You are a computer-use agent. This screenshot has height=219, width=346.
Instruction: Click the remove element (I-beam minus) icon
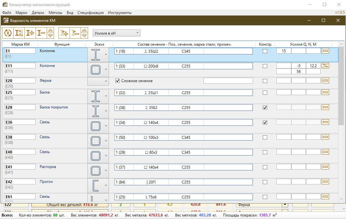[x=41, y=33]
